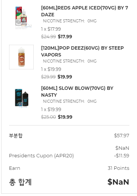
Task: Click the $57.97 subtotal amount
Action: (x=121, y=136)
